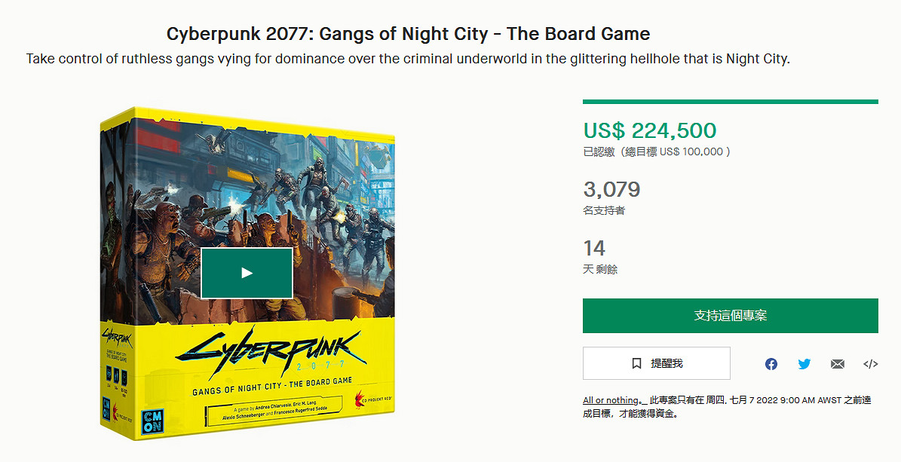
Task: Share the project via email icon
Action: point(838,364)
